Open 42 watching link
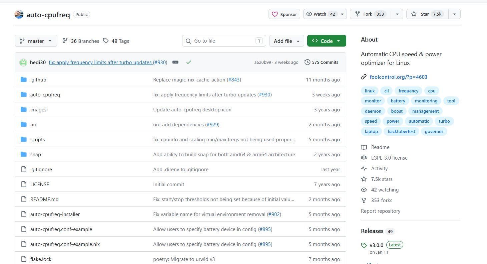 click(380, 190)
